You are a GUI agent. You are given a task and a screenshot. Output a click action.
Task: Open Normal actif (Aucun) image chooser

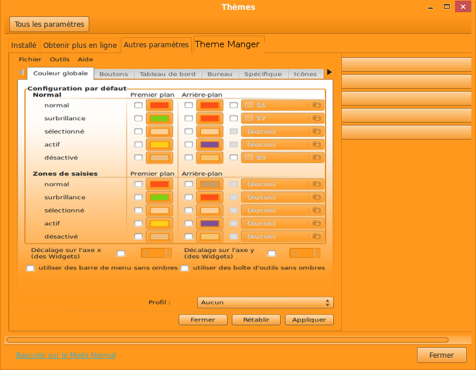[282, 144]
